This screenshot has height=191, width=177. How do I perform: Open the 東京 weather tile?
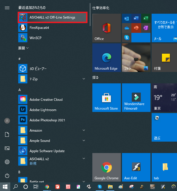164,98
